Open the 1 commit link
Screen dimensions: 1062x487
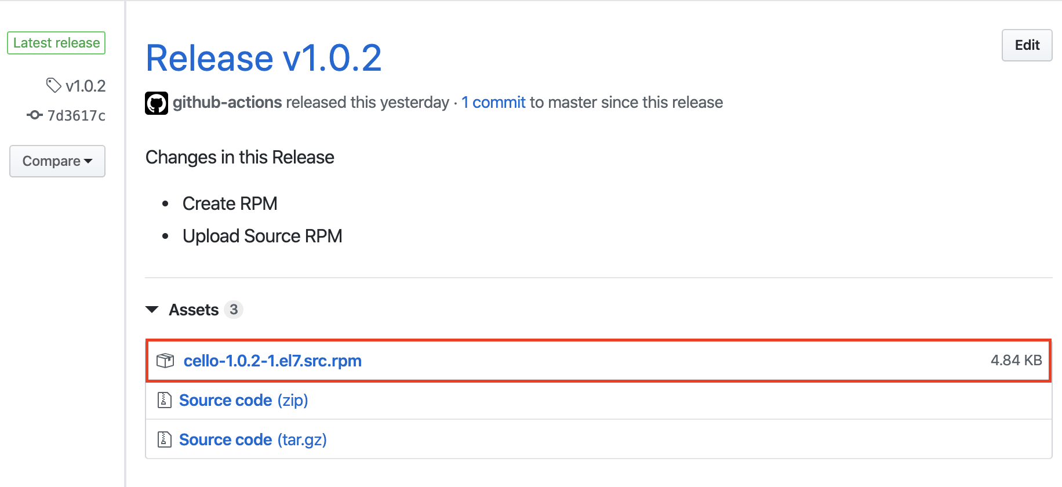493,103
